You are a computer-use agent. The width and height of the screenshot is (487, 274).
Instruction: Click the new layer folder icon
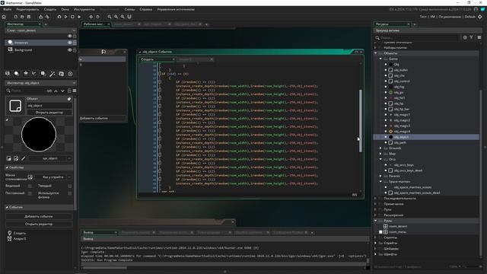(61, 74)
